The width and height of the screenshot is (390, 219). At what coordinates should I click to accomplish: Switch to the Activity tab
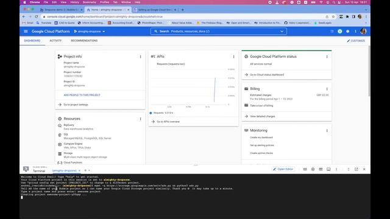(55, 41)
